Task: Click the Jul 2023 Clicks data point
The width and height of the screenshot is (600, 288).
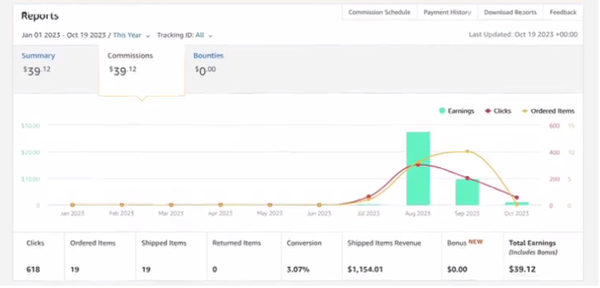Action: pyautogui.click(x=369, y=197)
